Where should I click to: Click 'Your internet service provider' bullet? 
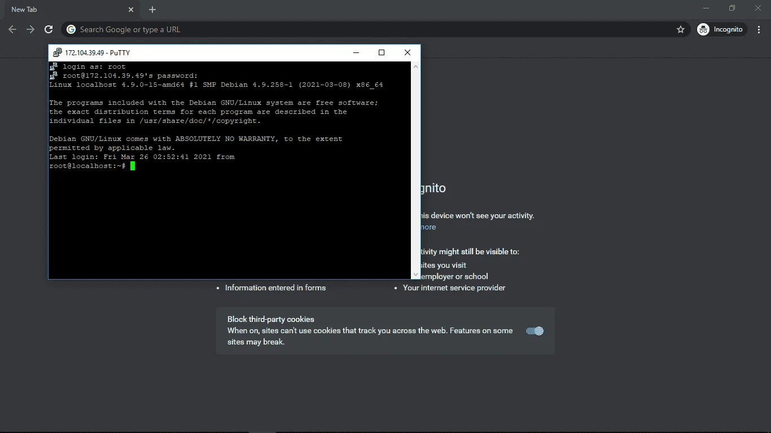(454, 288)
